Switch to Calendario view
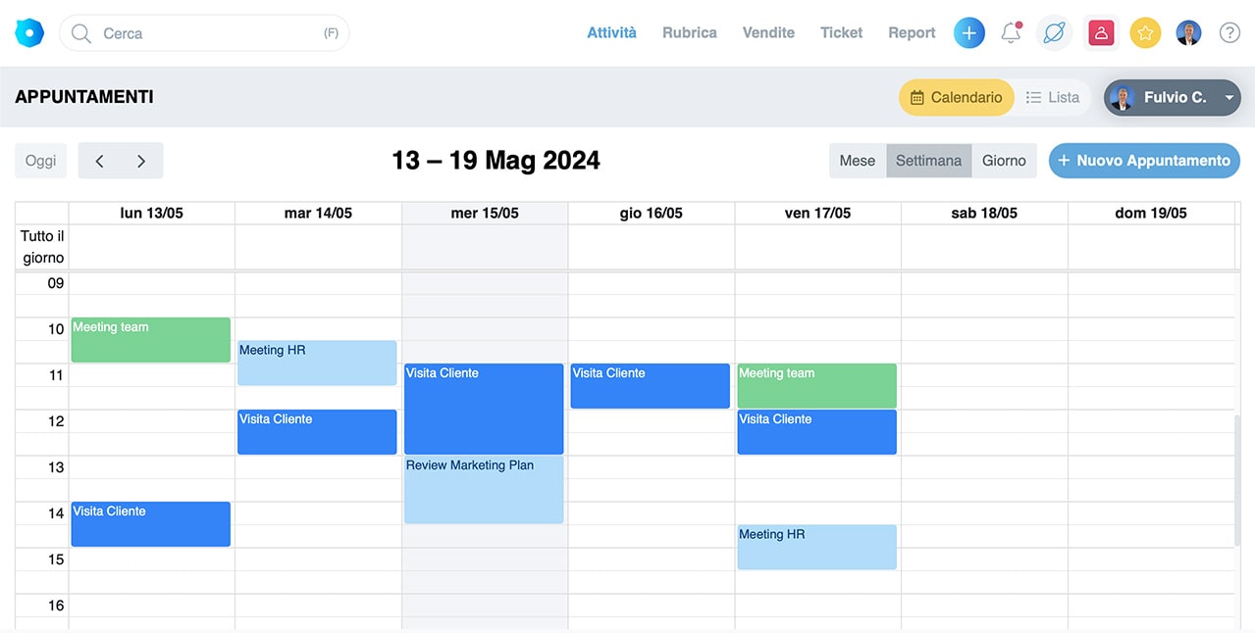This screenshot has width=1255, height=633. pos(956,97)
